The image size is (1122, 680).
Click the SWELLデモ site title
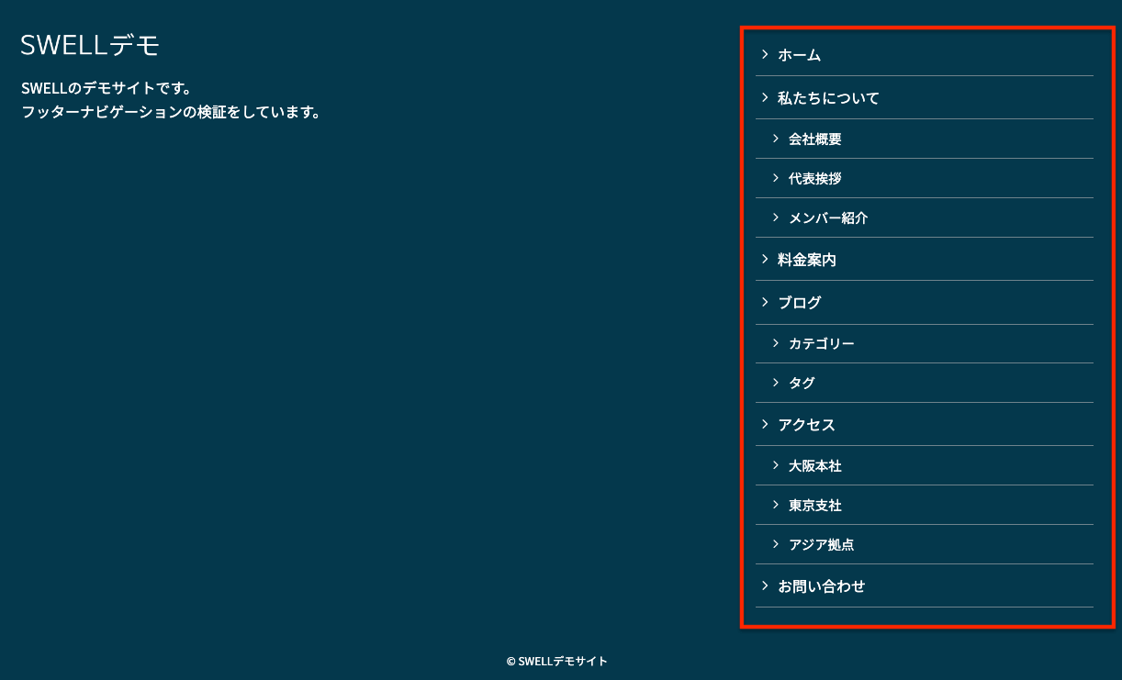(88, 43)
